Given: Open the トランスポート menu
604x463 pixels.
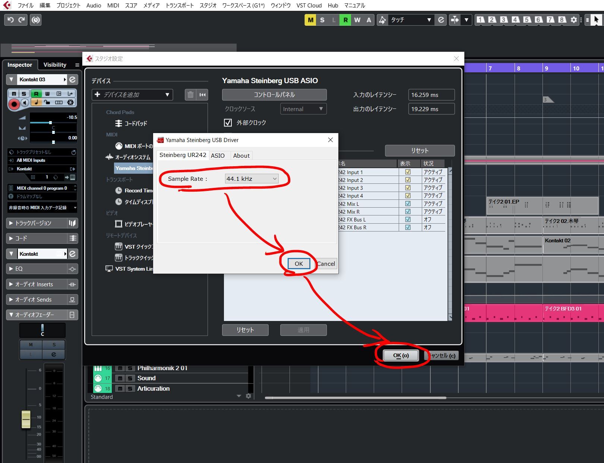Looking at the screenshot, I should pyautogui.click(x=180, y=5).
